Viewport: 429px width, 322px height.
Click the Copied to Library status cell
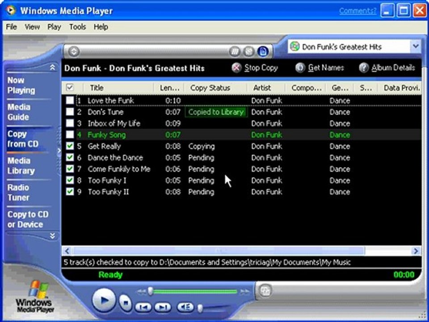pos(216,112)
